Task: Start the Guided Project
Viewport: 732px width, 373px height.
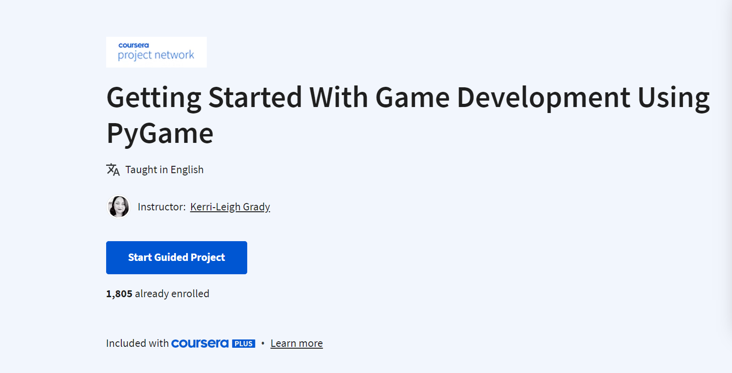Action: pyautogui.click(x=176, y=258)
